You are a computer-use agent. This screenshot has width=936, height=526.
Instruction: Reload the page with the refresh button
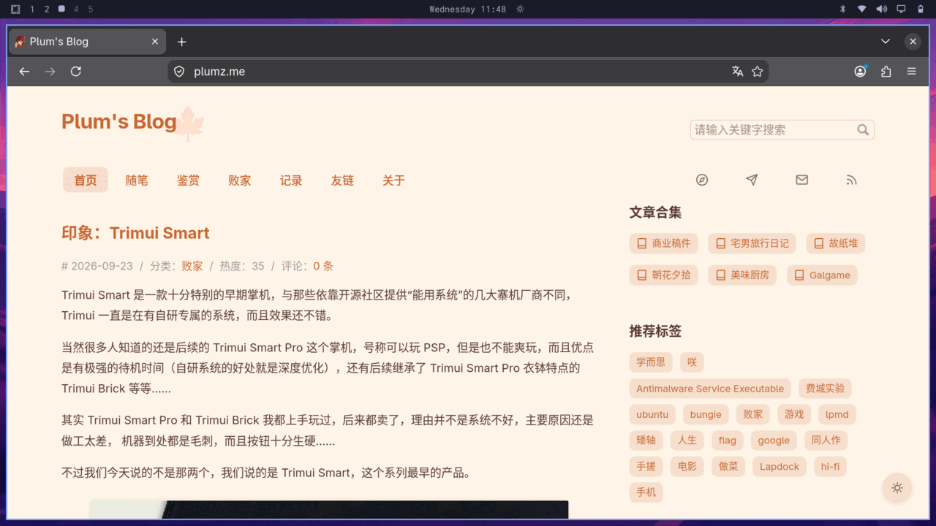coord(75,72)
